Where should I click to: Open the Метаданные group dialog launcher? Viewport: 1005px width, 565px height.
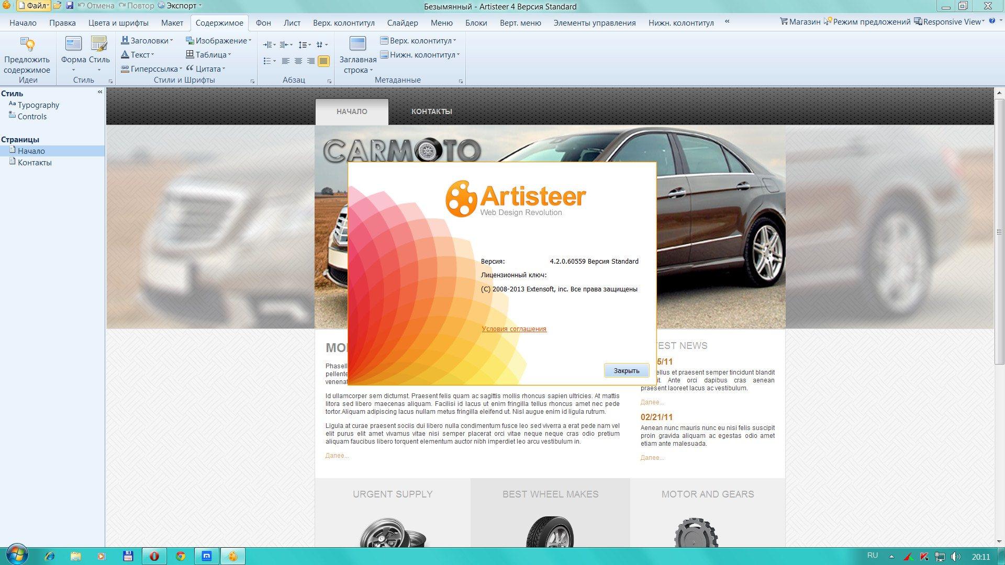tap(461, 82)
